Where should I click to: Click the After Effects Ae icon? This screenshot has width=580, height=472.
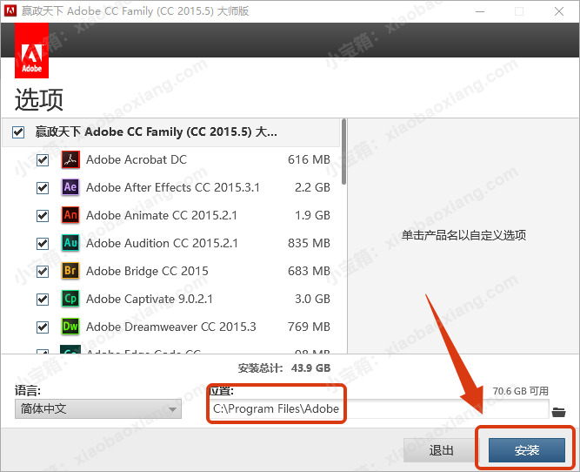[70, 187]
